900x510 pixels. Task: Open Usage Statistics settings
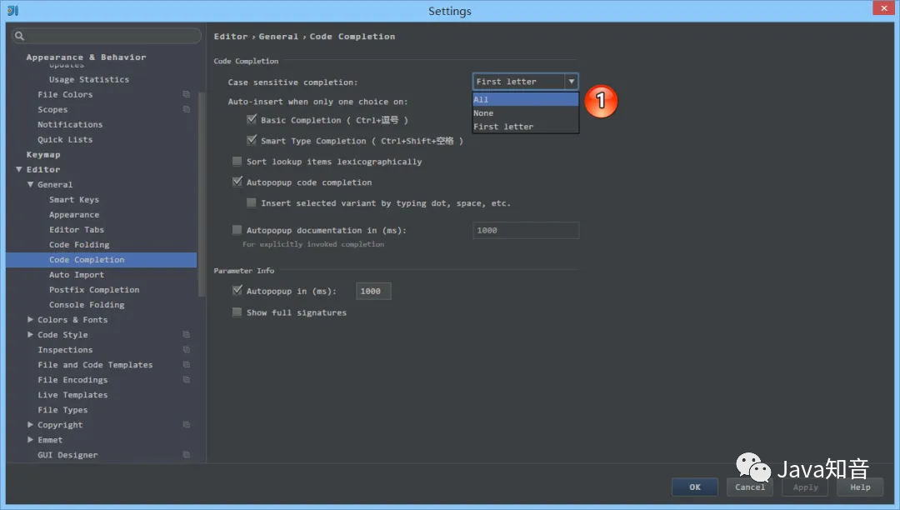pos(89,79)
